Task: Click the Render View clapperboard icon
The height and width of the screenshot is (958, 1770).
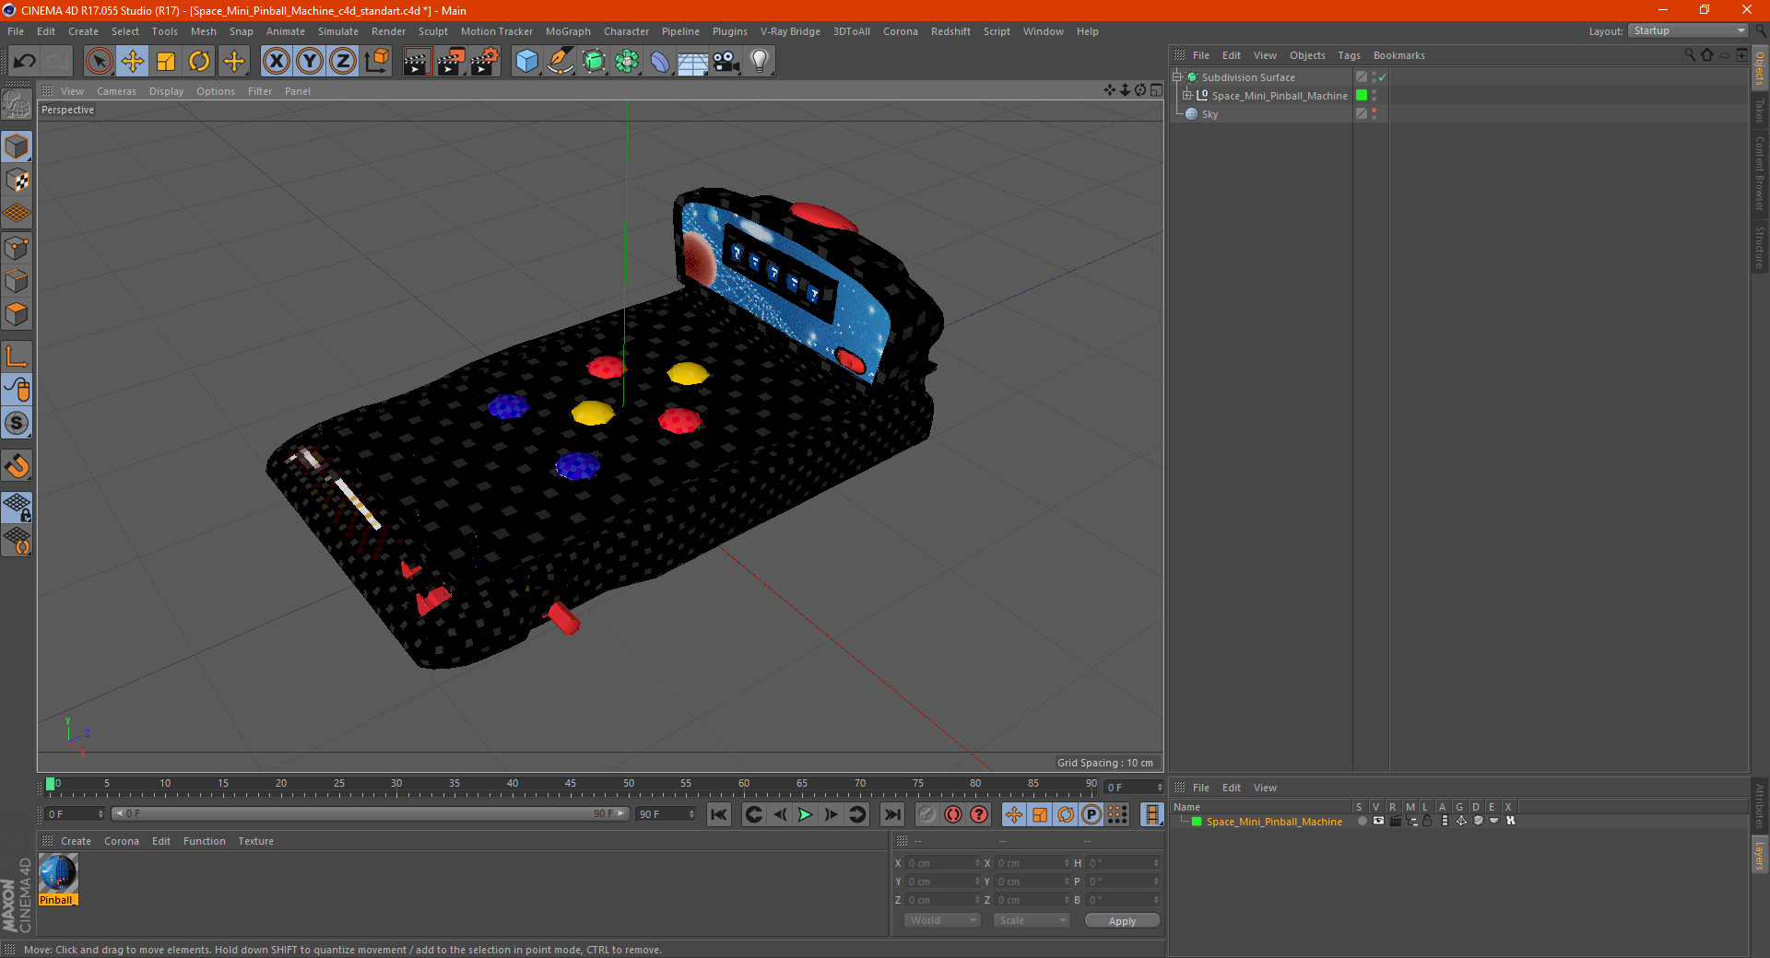Action: click(x=417, y=62)
